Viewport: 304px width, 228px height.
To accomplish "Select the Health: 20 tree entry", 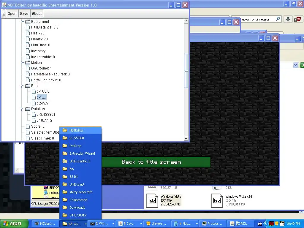I will pos(39,39).
